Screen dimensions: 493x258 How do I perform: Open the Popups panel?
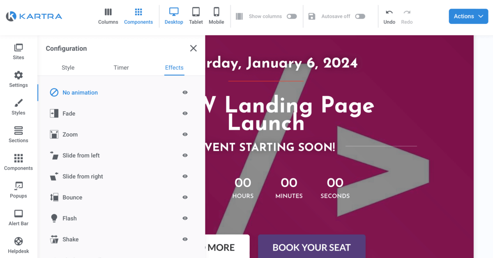[18, 190]
